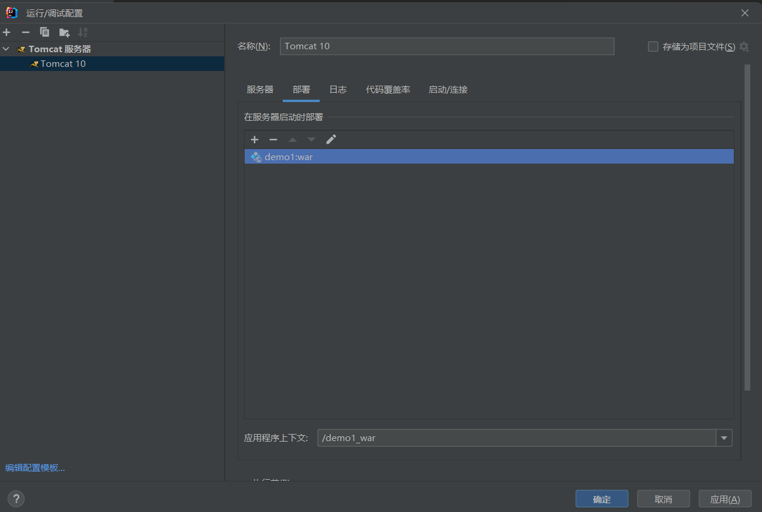Click the 名称 text field
Viewport: 762px width, 512px height.
(447, 46)
